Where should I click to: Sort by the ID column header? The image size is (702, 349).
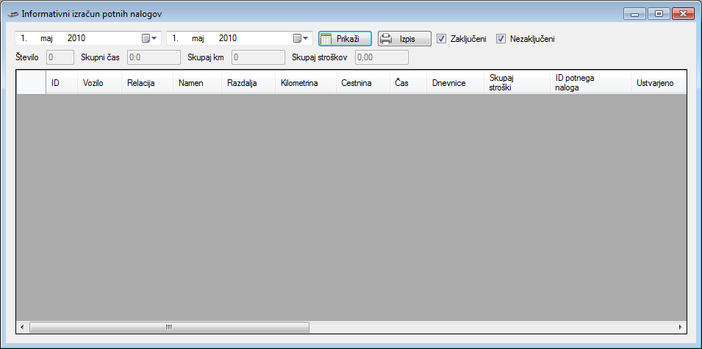point(61,83)
